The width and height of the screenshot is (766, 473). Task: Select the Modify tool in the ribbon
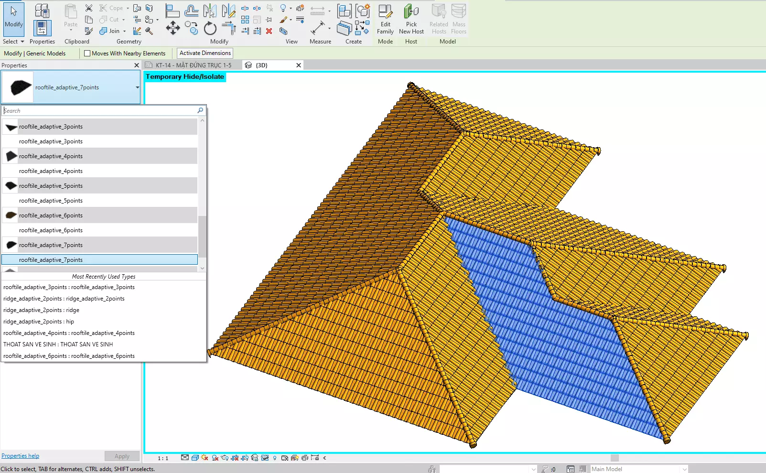pos(14,19)
